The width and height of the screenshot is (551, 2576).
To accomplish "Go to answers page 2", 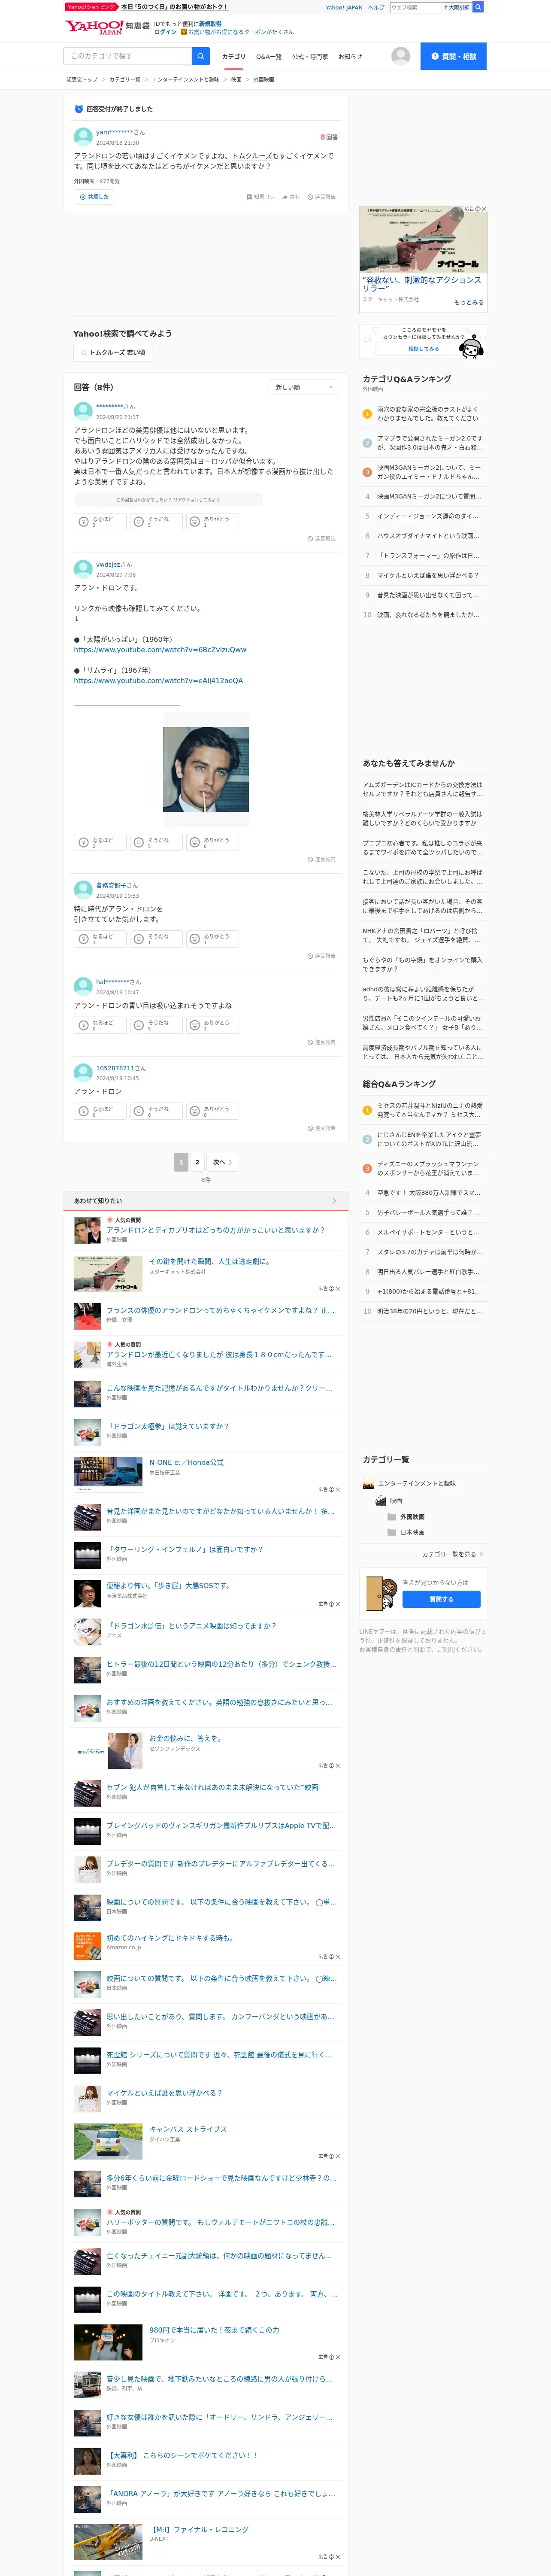I will coord(197,1162).
